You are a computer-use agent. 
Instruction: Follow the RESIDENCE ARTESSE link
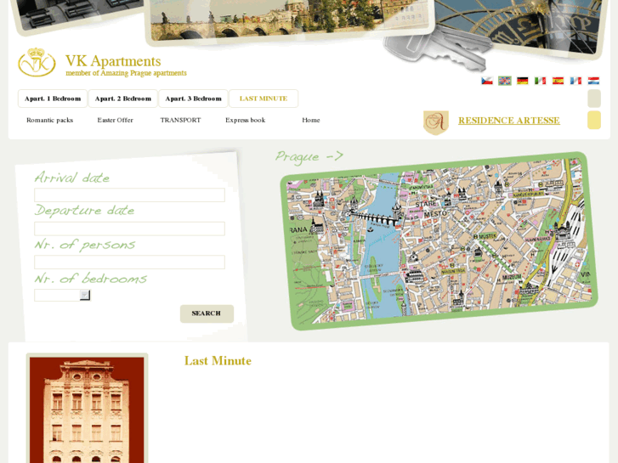pyautogui.click(x=509, y=121)
